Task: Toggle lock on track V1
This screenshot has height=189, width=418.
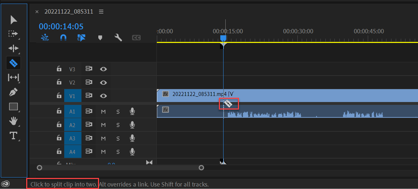Action: pyautogui.click(x=59, y=96)
